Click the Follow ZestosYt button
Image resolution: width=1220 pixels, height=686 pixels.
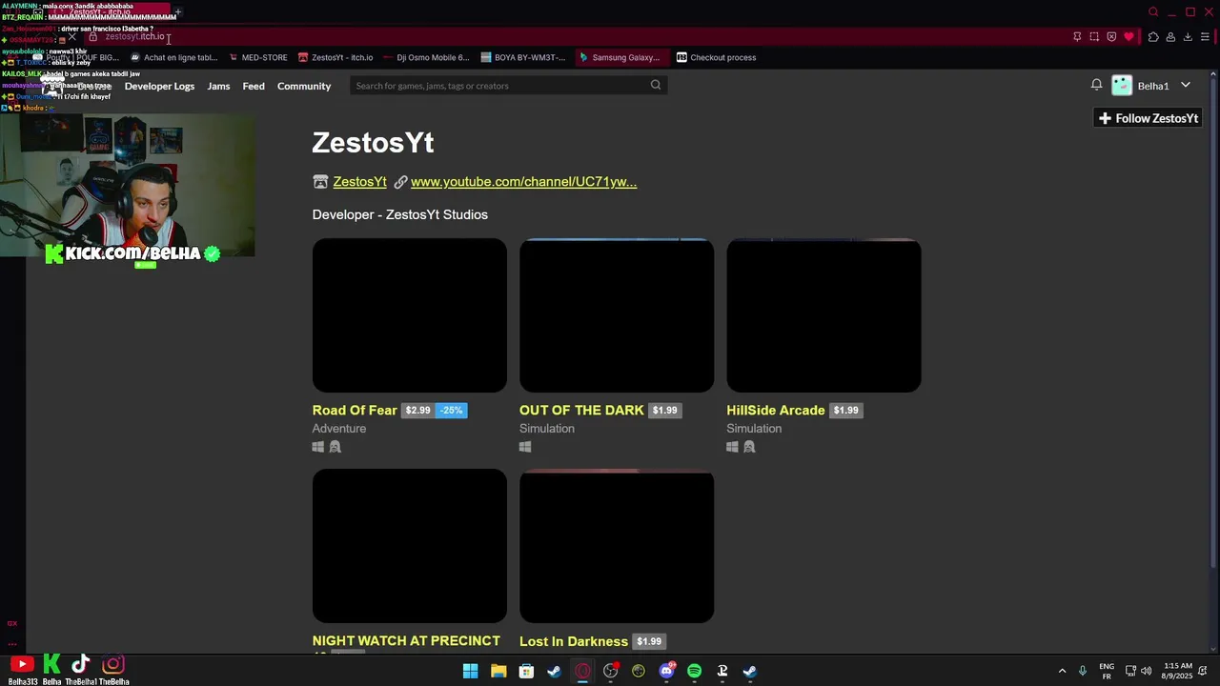(x=1148, y=118)
